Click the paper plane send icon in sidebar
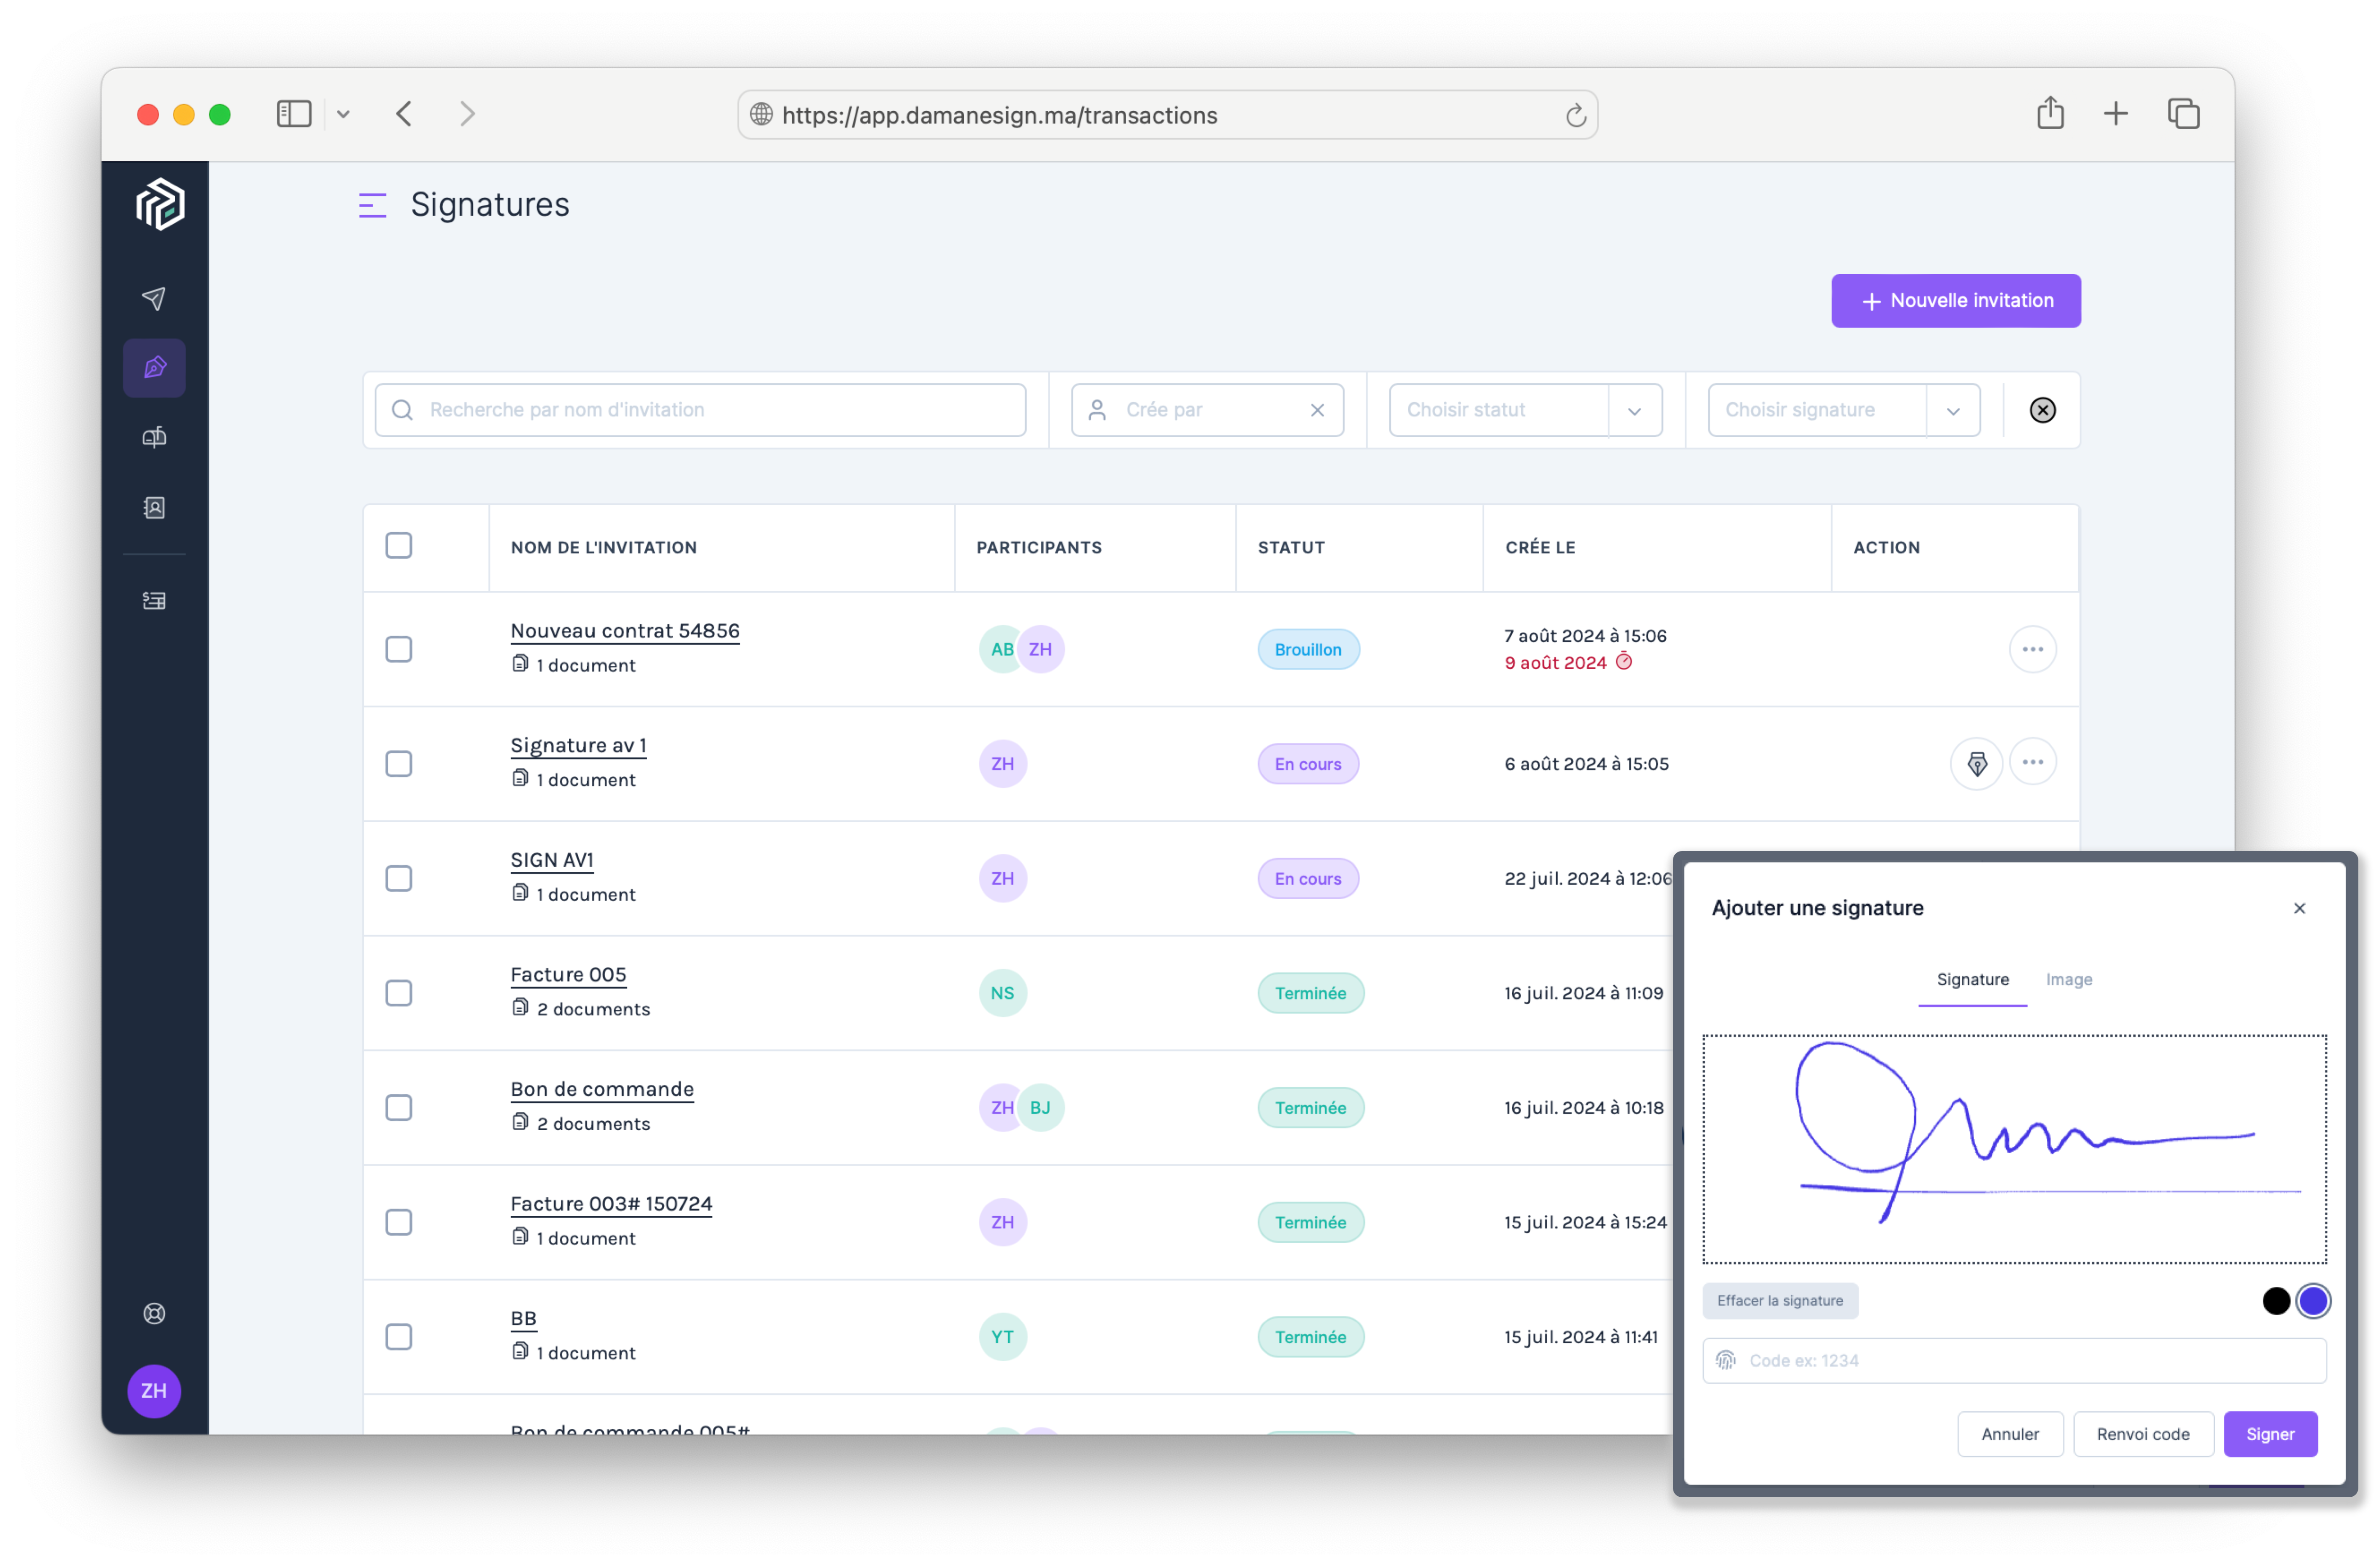Viewport: 2380px width, 1567px height. click(x=154, y=298)
